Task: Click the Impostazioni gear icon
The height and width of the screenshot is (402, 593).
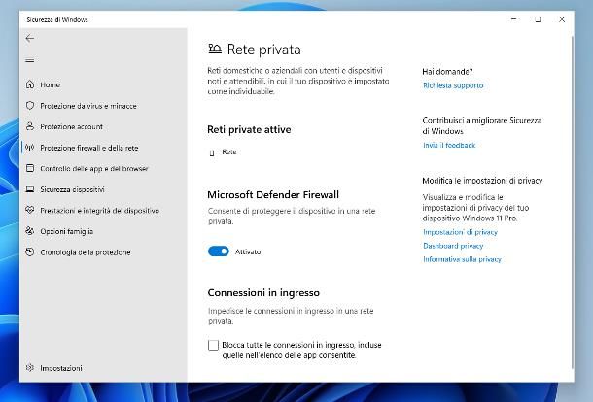Action: (x=30, y=368)
